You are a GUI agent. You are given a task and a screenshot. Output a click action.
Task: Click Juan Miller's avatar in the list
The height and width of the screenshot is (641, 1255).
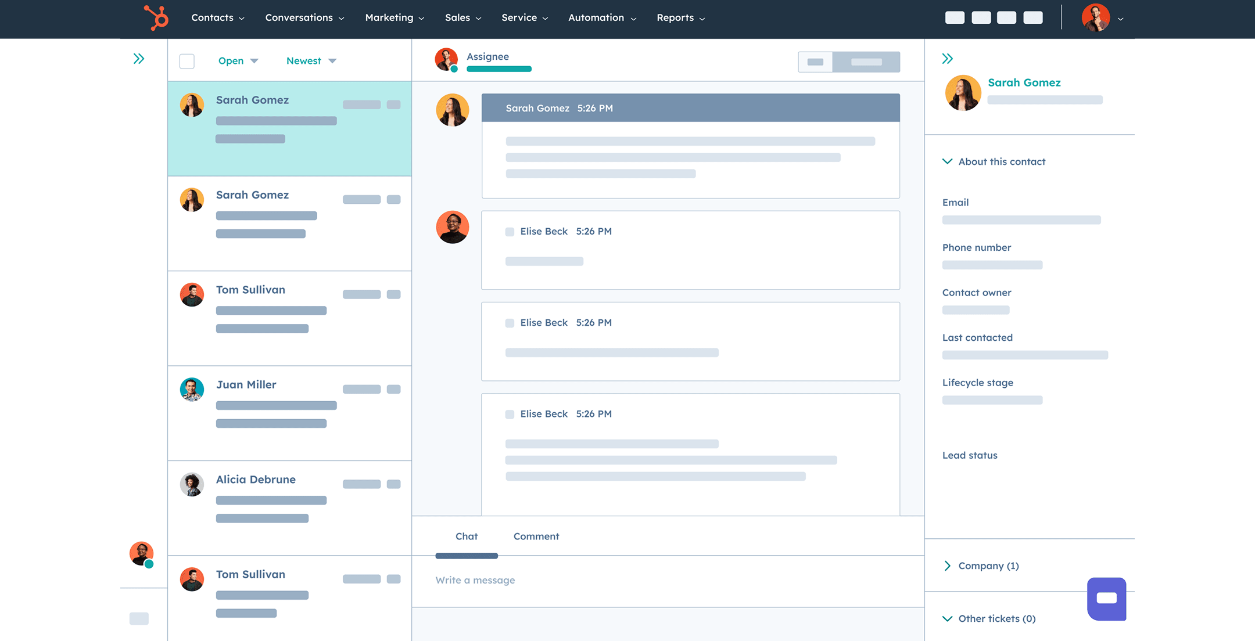click(192, 390)
